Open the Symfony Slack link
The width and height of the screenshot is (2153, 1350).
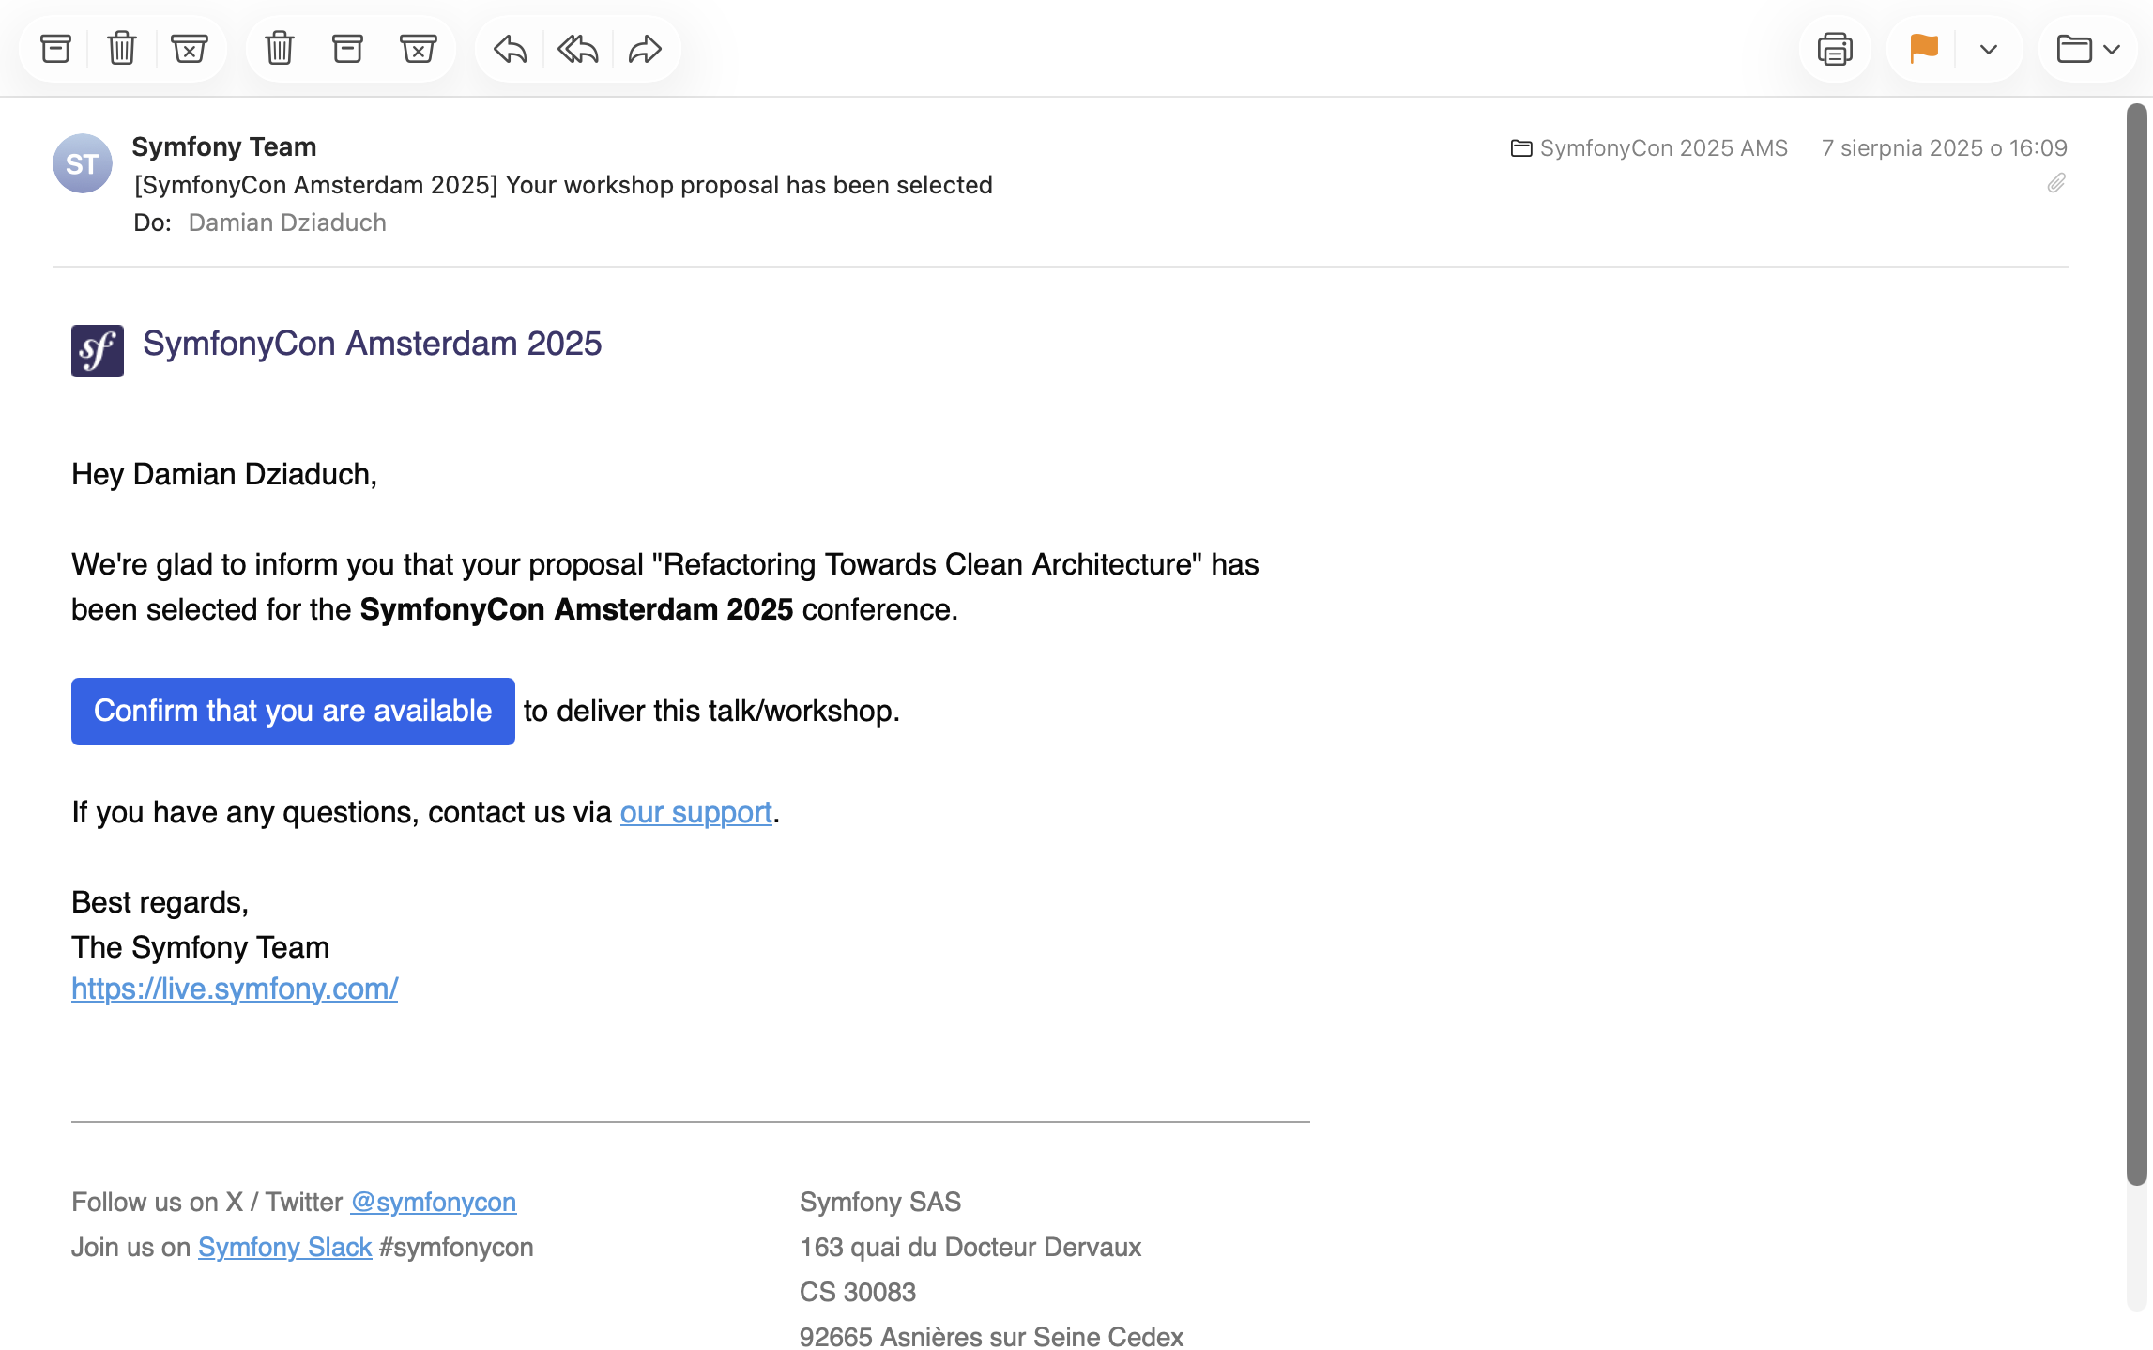click(284, 1247)
